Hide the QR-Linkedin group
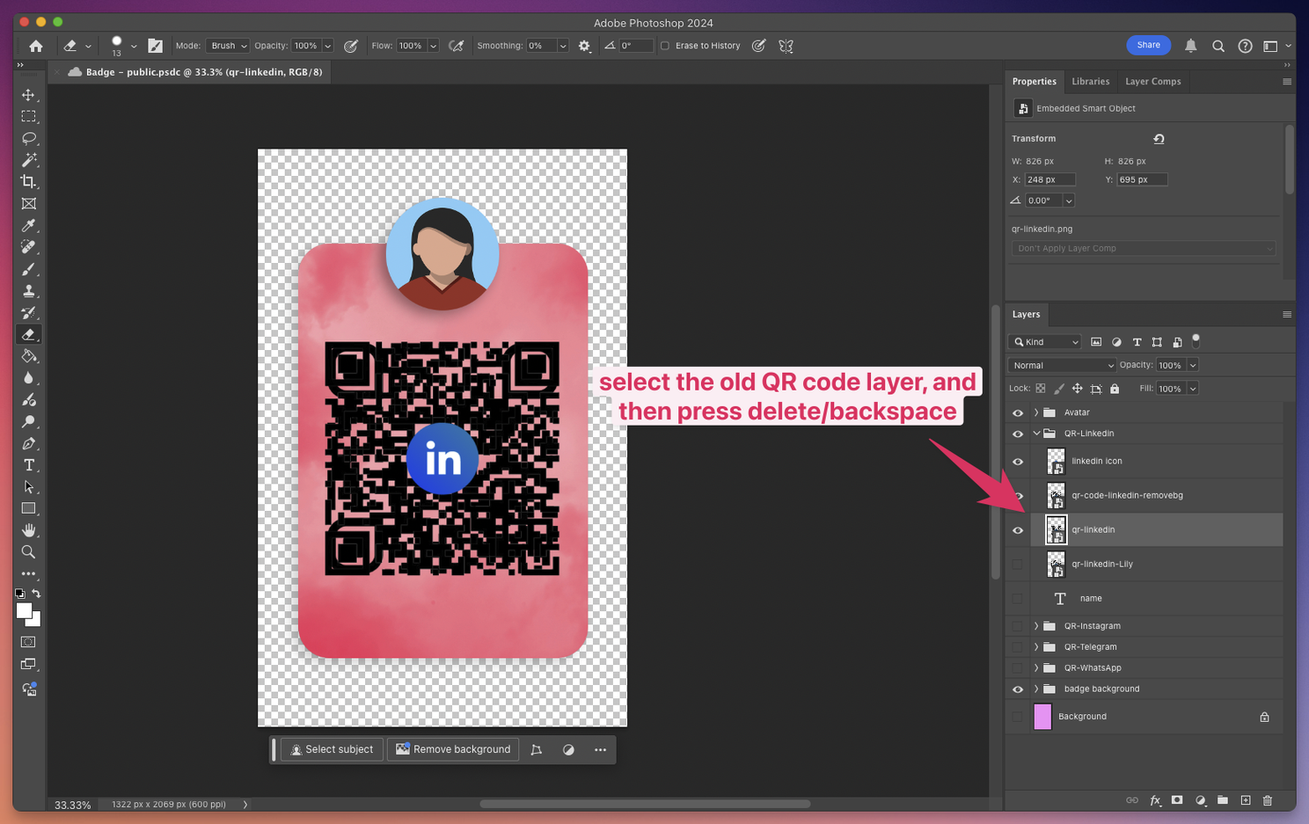The width and height of the screenshot is (1309, 824). pos(1018,434)
